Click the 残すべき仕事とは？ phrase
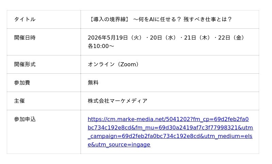This screenshot has height=164, width=272. point(208,19)
